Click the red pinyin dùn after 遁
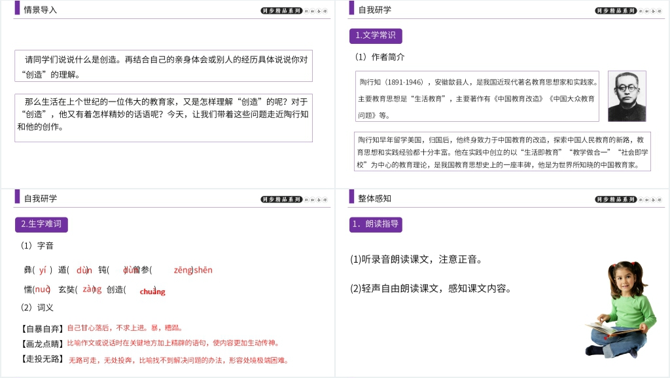This screenshot has width=670, height=378. [84, 271]
